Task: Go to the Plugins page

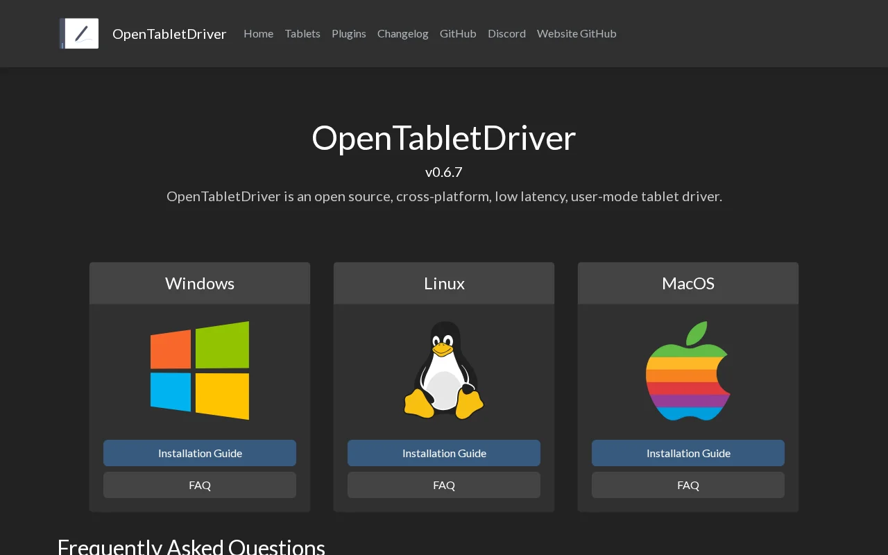Action: [x=349, y=33]
